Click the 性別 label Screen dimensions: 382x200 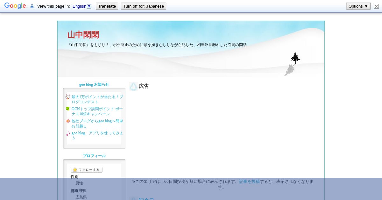[74, 177]
